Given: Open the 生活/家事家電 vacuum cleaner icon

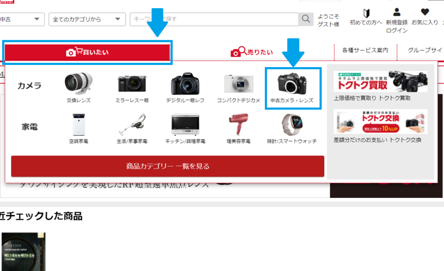Looking at the screenshot, I should pos(132,125).
